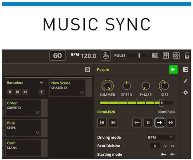Open the Driving mode BPM dropdown
This screenshot has width=193, height=160.
tap(161, 137)
